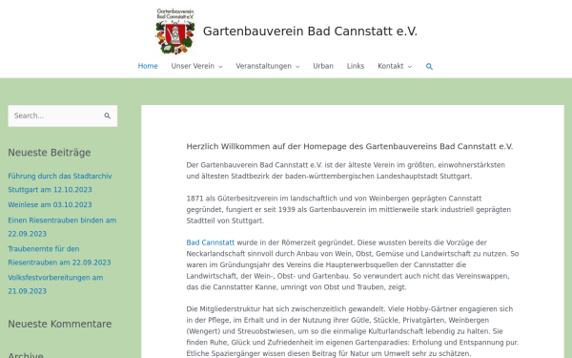The height and width of the screenshot is (358, 572).
Task: Open the header search magnifier icon
Action: click(429, 67)
